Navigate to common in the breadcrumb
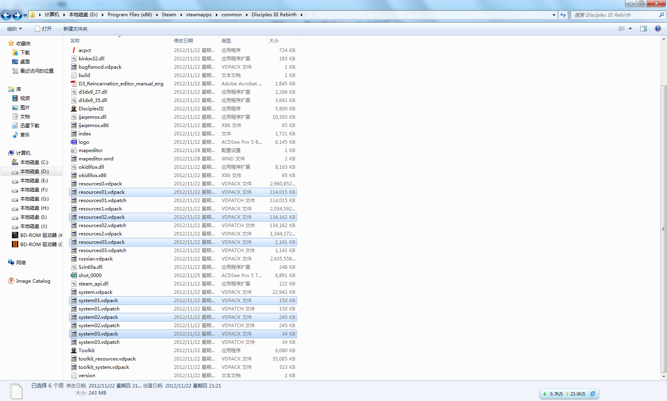The width and height of the screenshot is (667, 401). point(232,15)
